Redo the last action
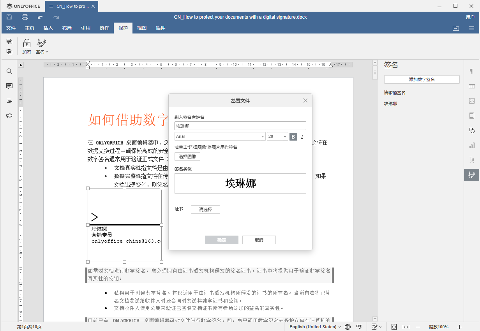This screenshot has height=331, width=480. point(56,17)
